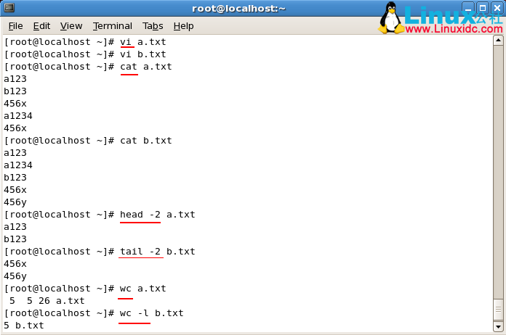Click the scrollbar down arrow
506x335 pixels.
(498, 327)
